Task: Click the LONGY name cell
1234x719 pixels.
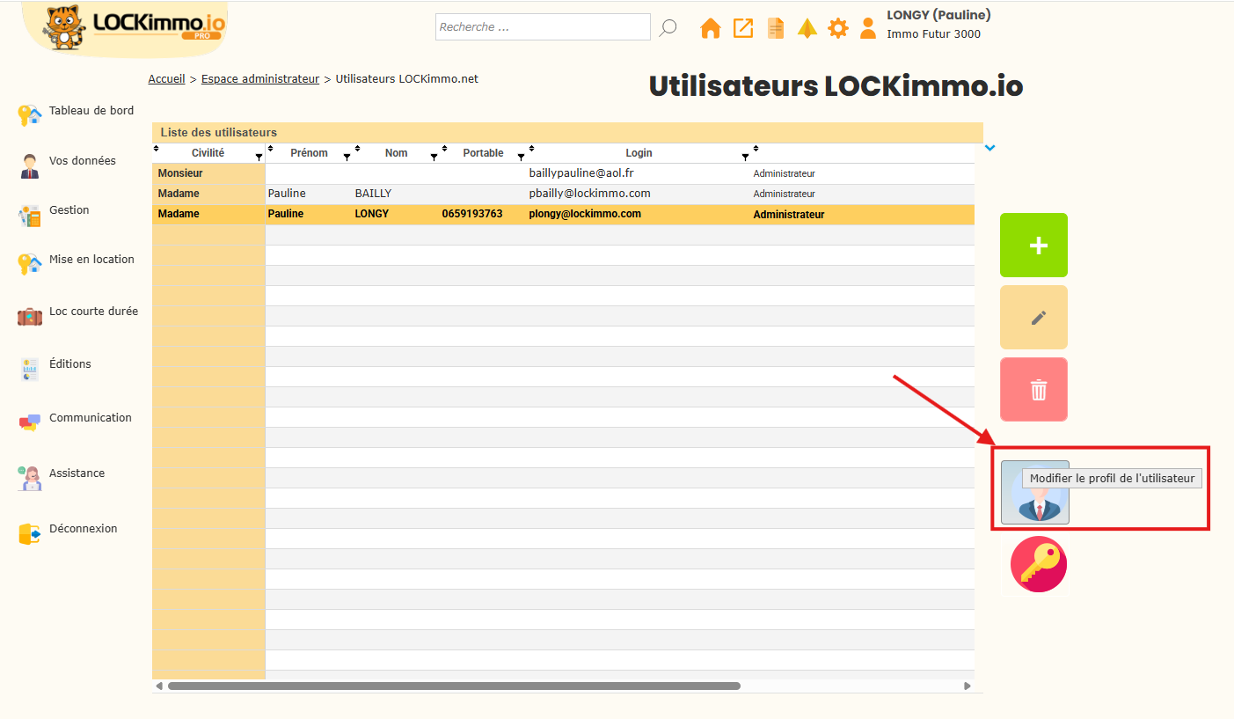Action: pyautogui.click(x=371, y=214)
